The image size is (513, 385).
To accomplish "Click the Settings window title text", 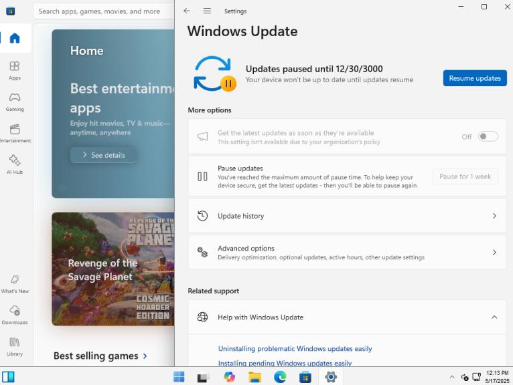I will pos(235,11).
